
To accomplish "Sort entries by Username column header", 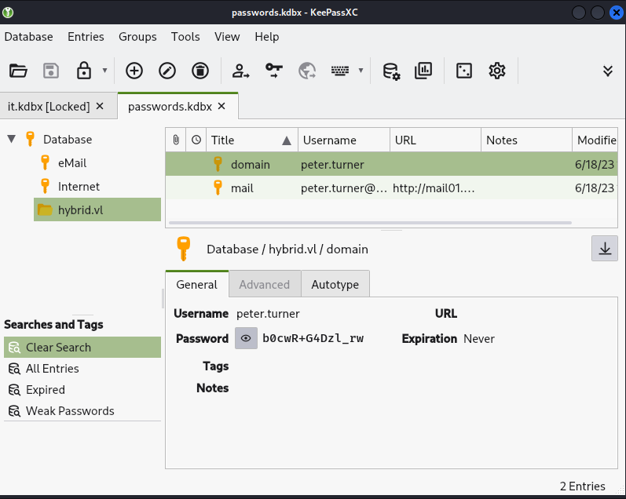I will tap(344, 140).
